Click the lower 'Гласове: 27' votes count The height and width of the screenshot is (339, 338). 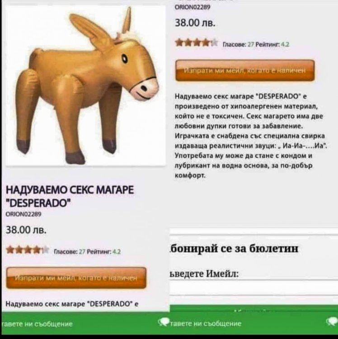tap(69, 252)
